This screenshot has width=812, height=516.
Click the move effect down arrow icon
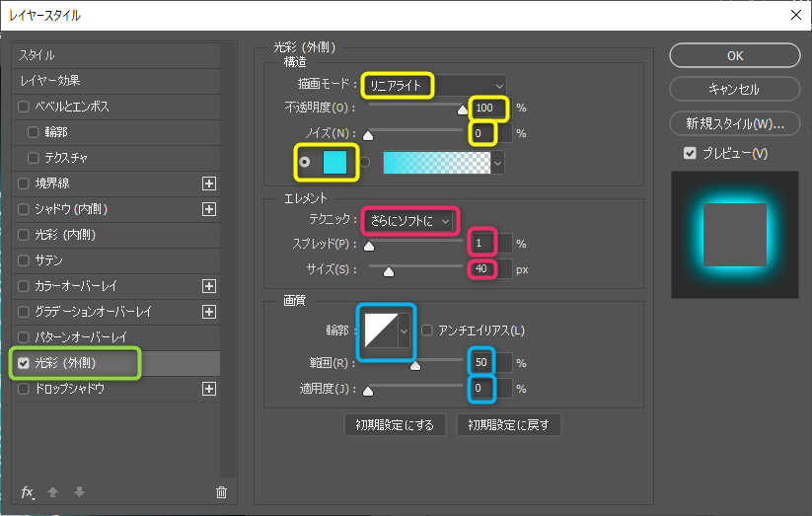coord(79,491)
